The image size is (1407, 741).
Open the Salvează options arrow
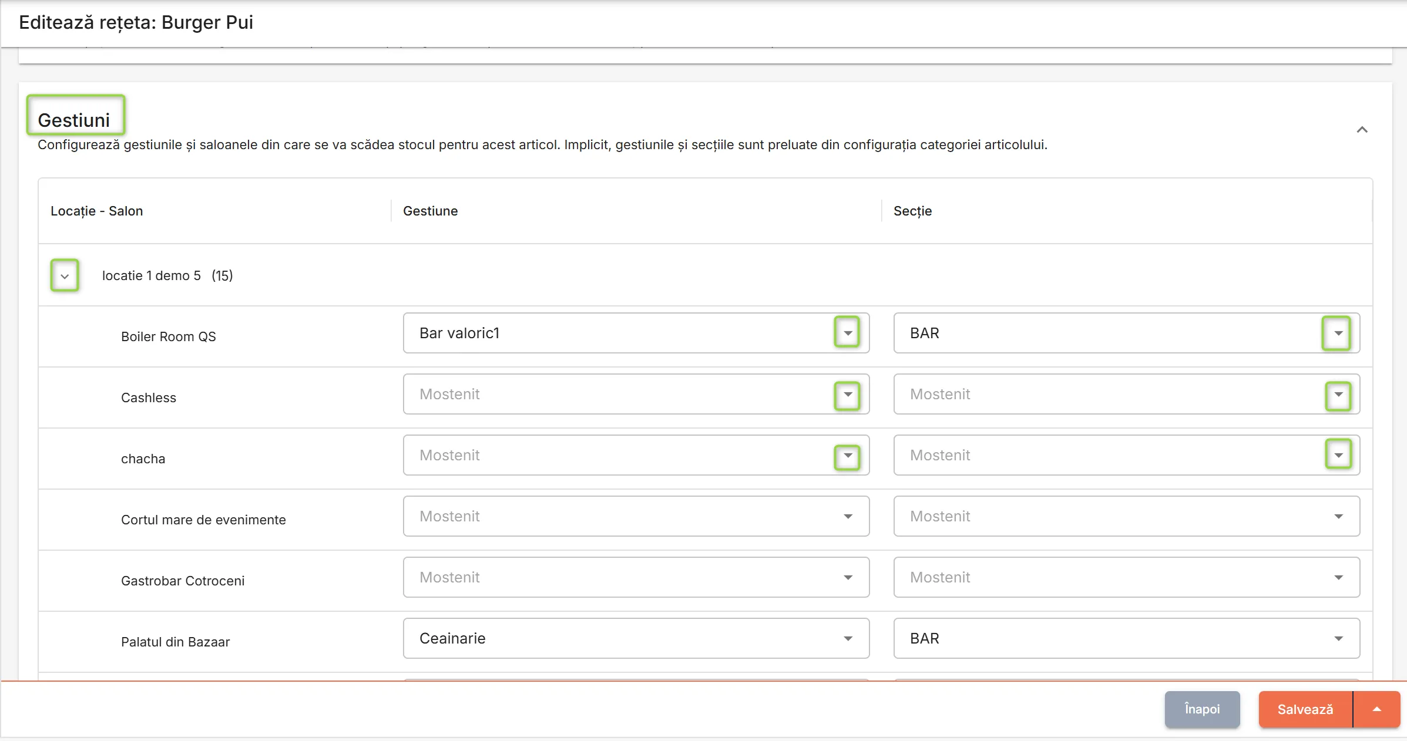(1376, 709)
